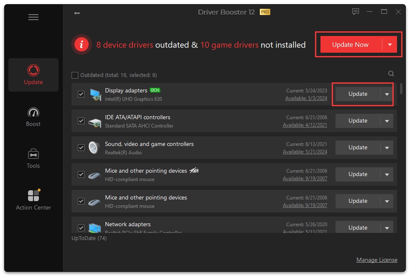410x276 pixels.
Task: Open the Manage License link
Action: [377, 260]
